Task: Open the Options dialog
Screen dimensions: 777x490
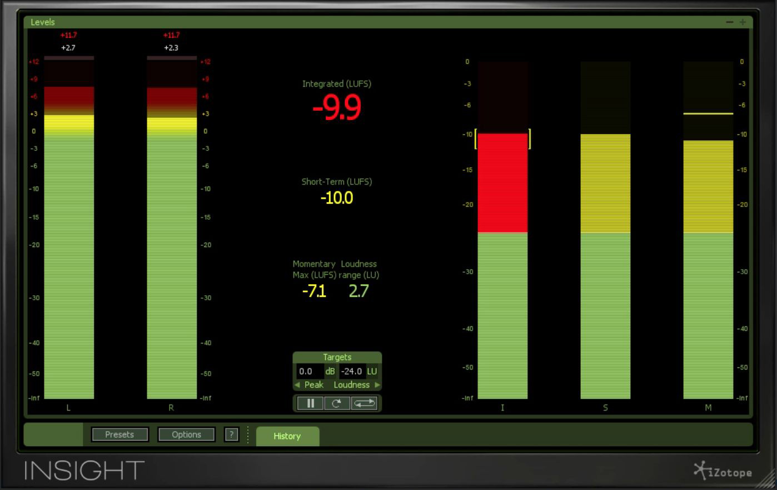Action: pyautogui.click(x=186, y=435)
